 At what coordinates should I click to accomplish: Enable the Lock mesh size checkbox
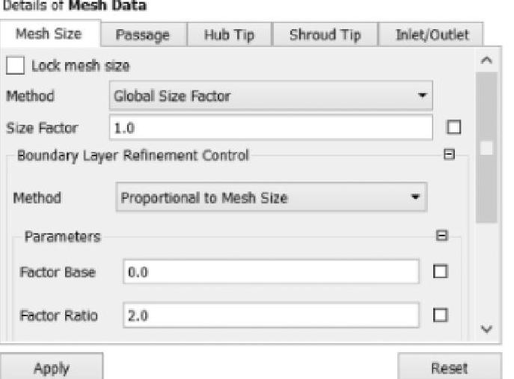point(15,66)
